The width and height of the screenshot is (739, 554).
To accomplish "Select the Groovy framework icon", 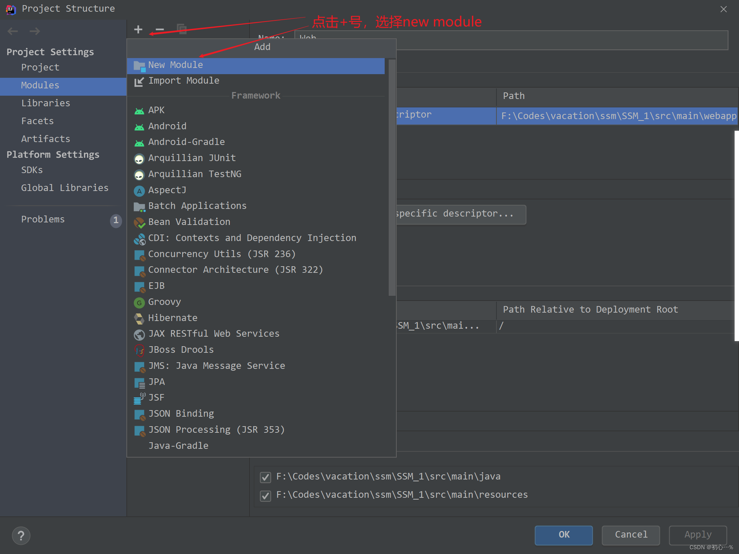I will (x=138, y=301).
